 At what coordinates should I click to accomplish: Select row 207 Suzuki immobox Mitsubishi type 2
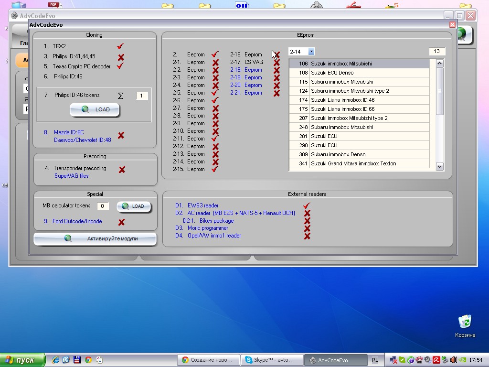click(359, 118)
